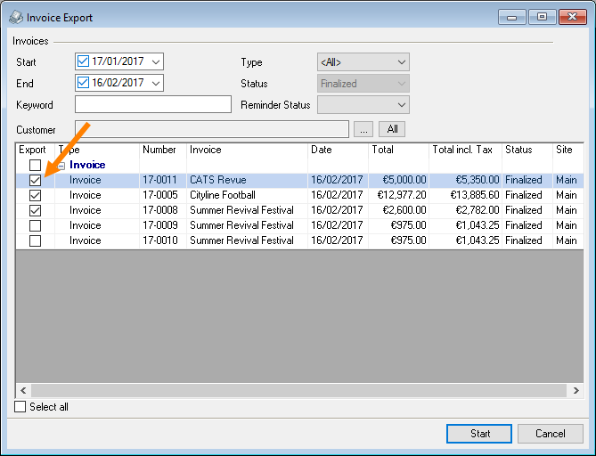Click the All customer button
The image size is (596, 456).
[392, 130]
